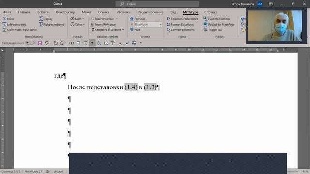The height and width of the screenshot is (174, 310).
Task: Click Toggle TeX
Action: (x=213, y=30)
